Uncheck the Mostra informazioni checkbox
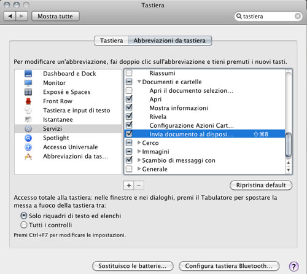307x274 pixels. pos(129,108)
